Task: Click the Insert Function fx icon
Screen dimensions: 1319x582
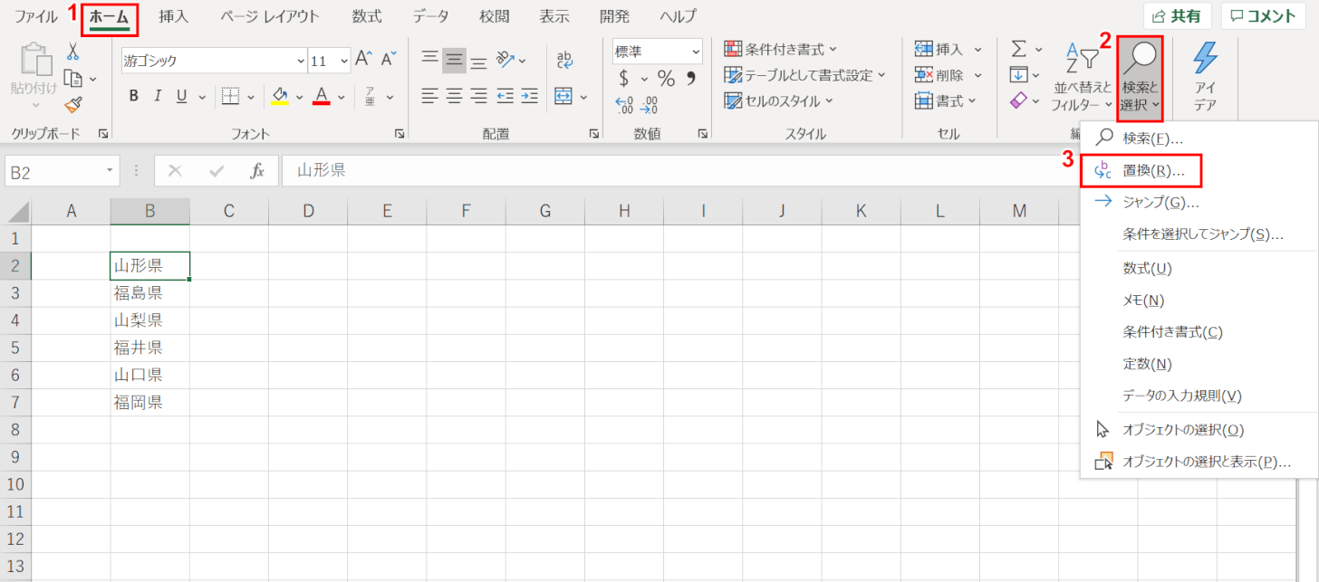Action: [257, 170]
